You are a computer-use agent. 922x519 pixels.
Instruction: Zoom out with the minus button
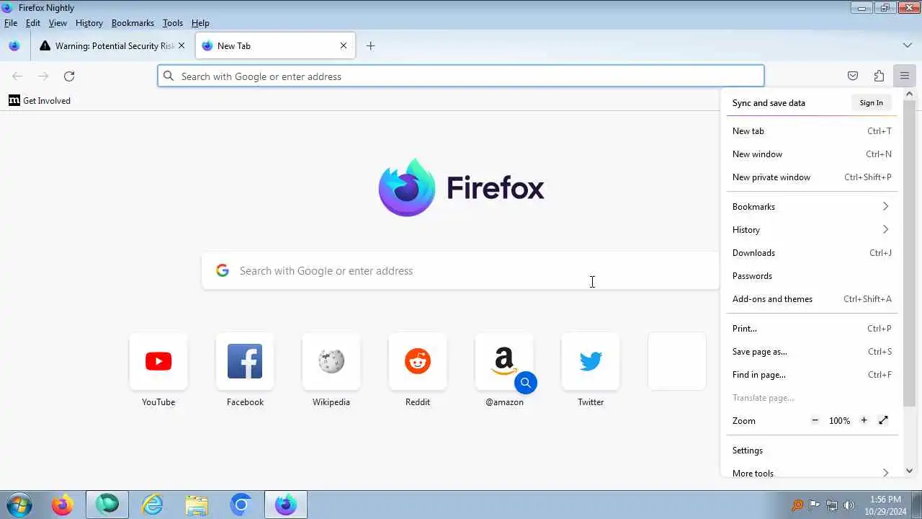tap(815, 420)
